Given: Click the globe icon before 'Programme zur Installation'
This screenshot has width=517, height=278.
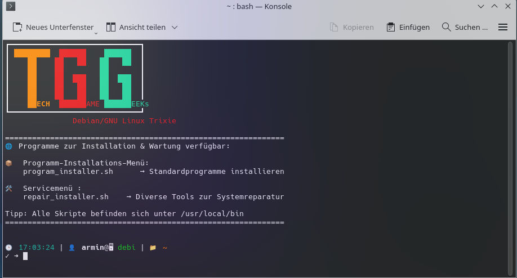Looking at the screenshot, I should pyautogui.click(x=8, y=146).
